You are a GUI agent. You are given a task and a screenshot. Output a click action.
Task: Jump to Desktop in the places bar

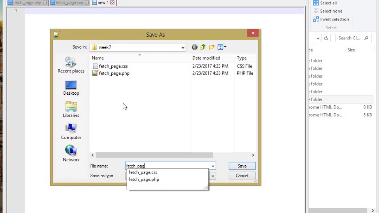pyautogui.click(x=71, y=88)
